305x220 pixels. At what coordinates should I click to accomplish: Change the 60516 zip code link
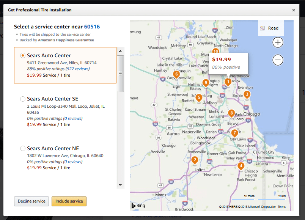point(92,27)
